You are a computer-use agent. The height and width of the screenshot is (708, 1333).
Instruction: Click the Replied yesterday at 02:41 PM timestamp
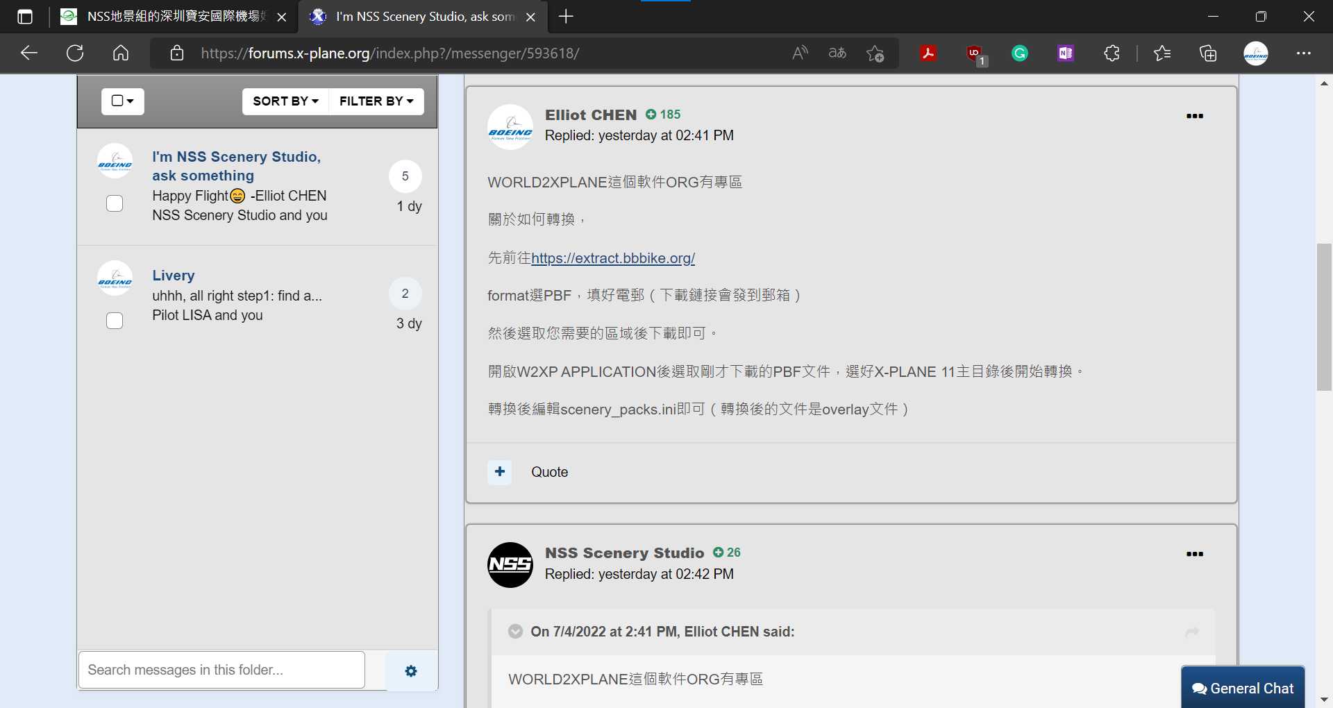click(639, 135)
